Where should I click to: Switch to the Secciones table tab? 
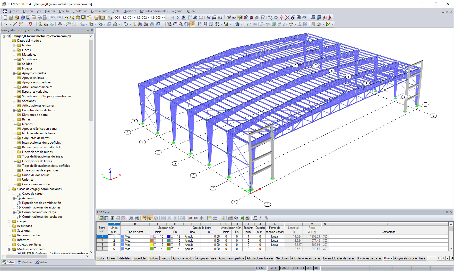pos(282,258)
